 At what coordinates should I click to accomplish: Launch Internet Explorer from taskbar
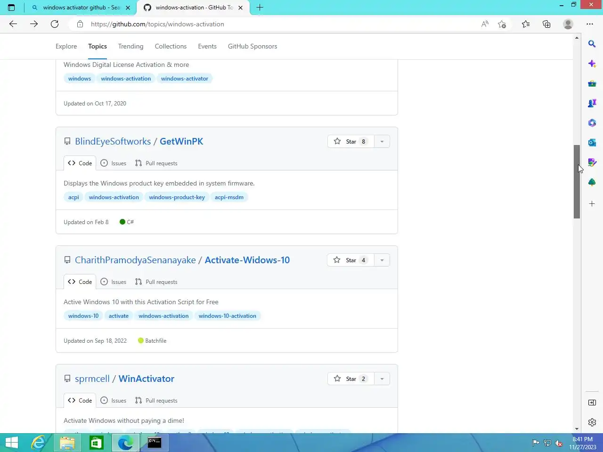click(x=38, y=443)
